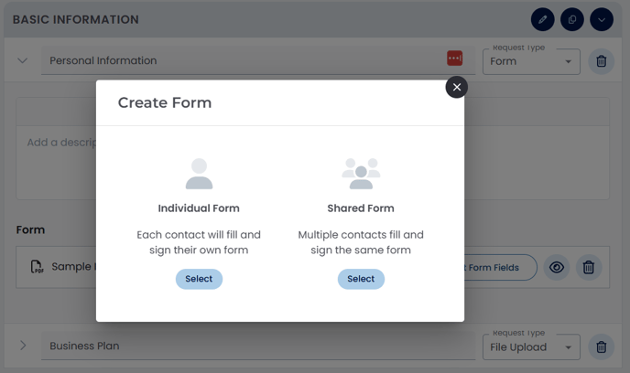Delete the sample PDF form
This screenshot has height=373, width=630.
pyautogui.click(x=589, y=267)
